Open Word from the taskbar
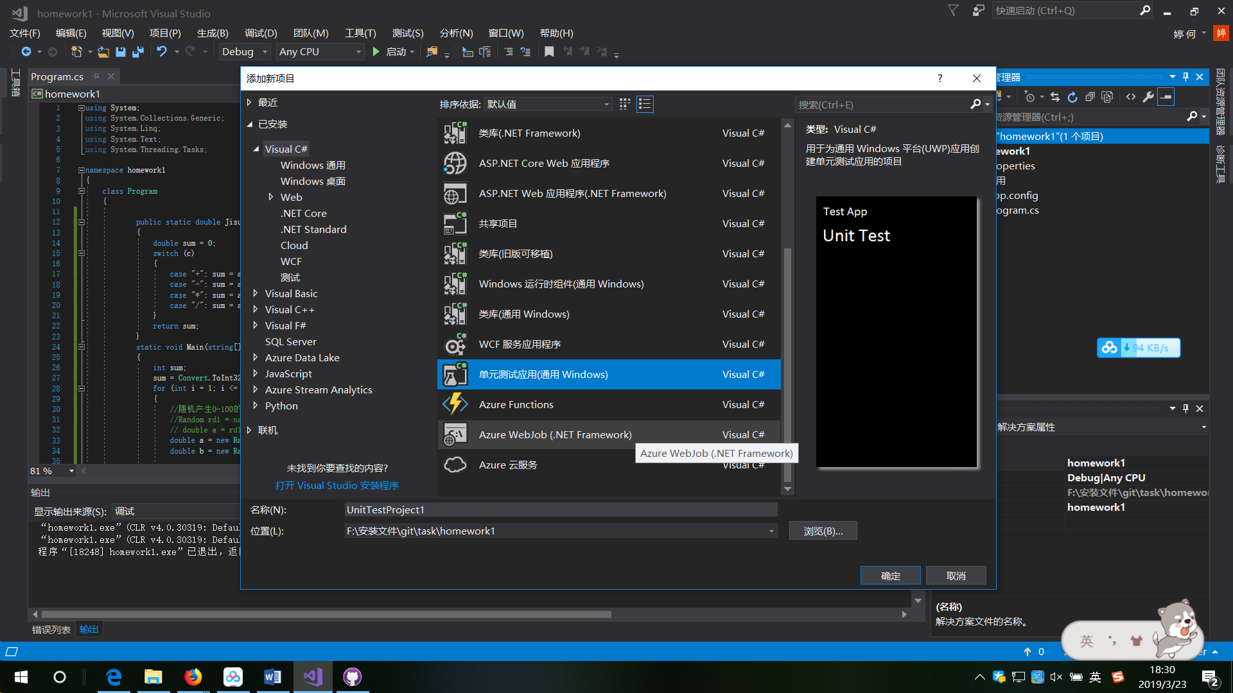 272,676
